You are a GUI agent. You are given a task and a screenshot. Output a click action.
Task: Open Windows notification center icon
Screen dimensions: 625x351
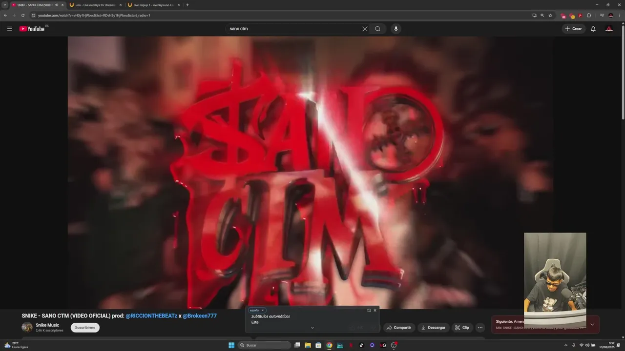point(618,345)
